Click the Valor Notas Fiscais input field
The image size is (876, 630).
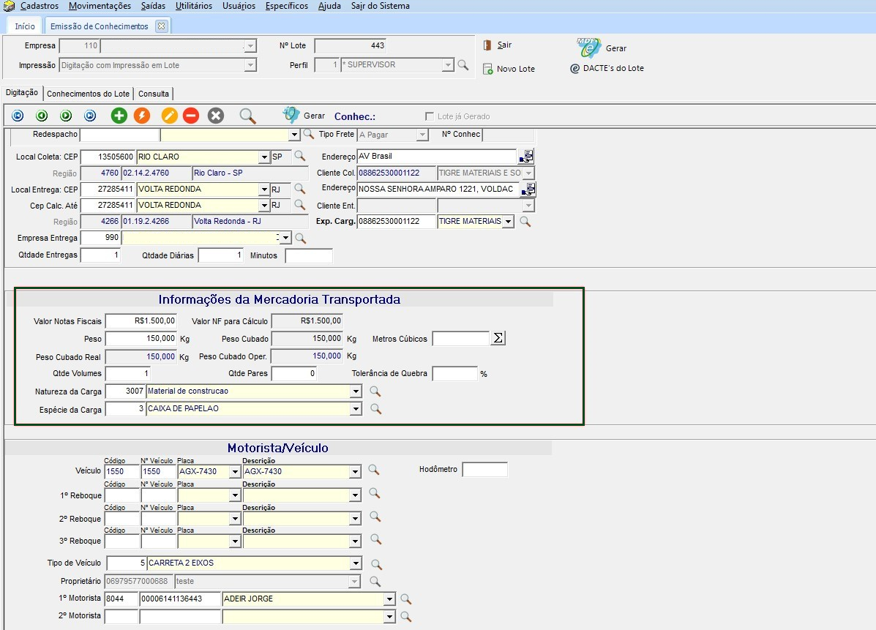point(141,321)
